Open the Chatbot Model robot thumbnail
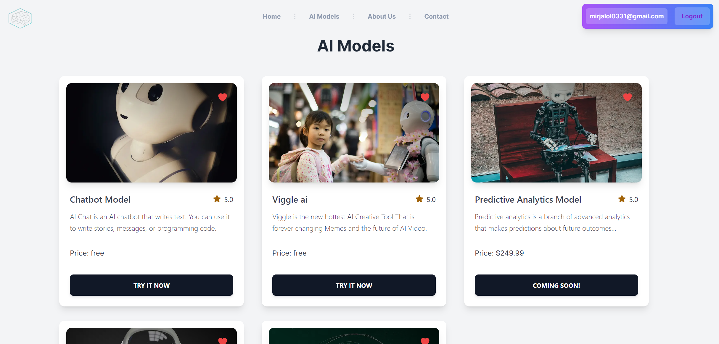The width and height of the screenshot is (719, 344). point(152,133)
